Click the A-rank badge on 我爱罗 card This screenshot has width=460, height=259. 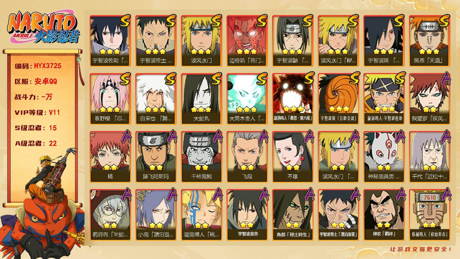(x=445, y=78)
